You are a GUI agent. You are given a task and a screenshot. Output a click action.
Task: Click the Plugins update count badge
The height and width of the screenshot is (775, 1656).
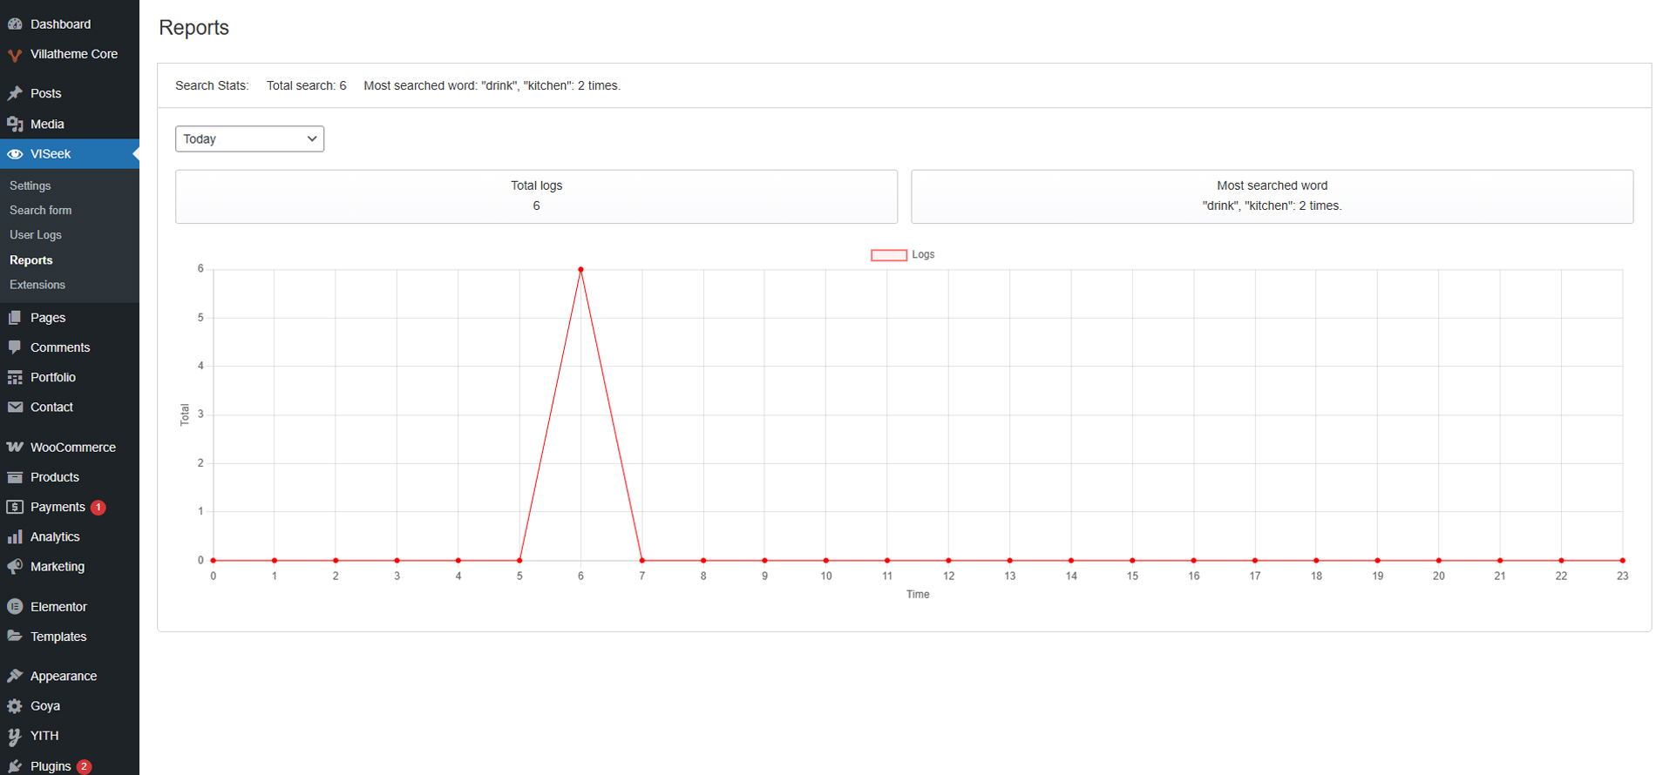coord(84,766)
